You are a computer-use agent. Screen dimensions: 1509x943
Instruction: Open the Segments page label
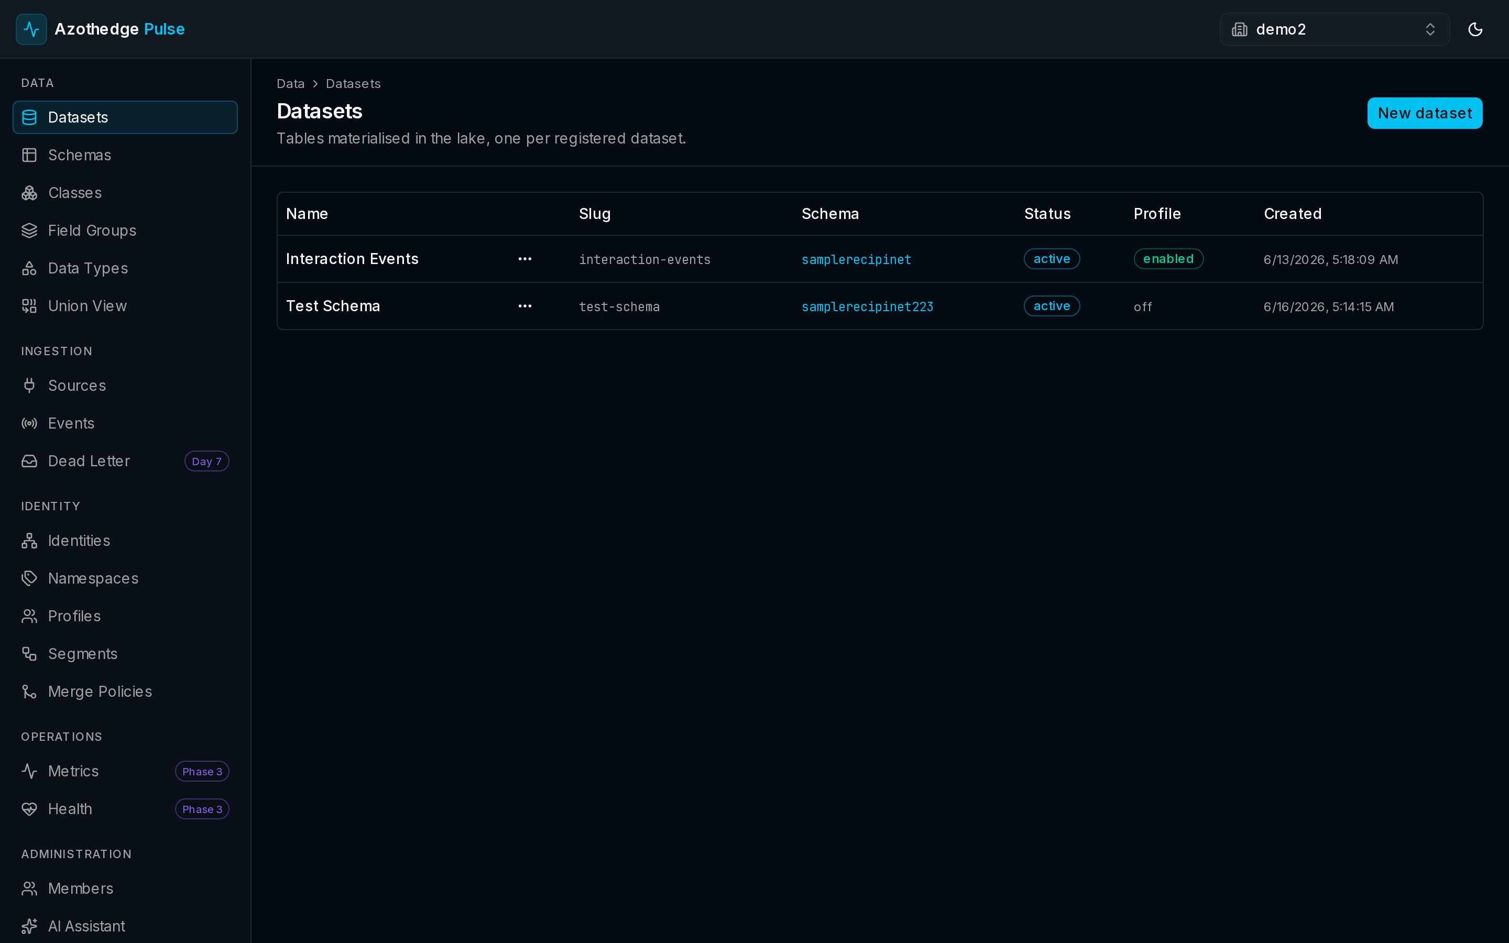[x=82, y=654]
